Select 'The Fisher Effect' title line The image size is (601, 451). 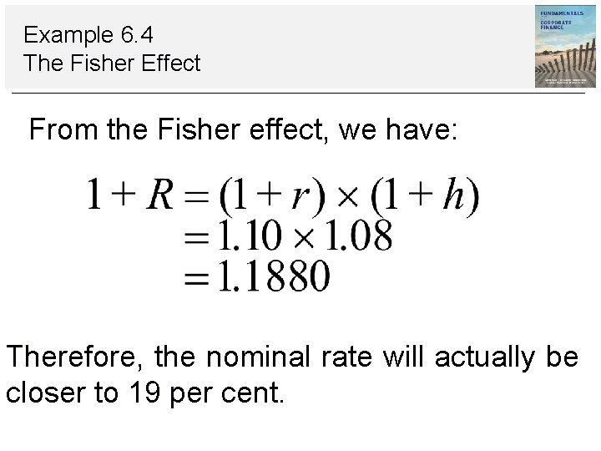pos(113,63)
